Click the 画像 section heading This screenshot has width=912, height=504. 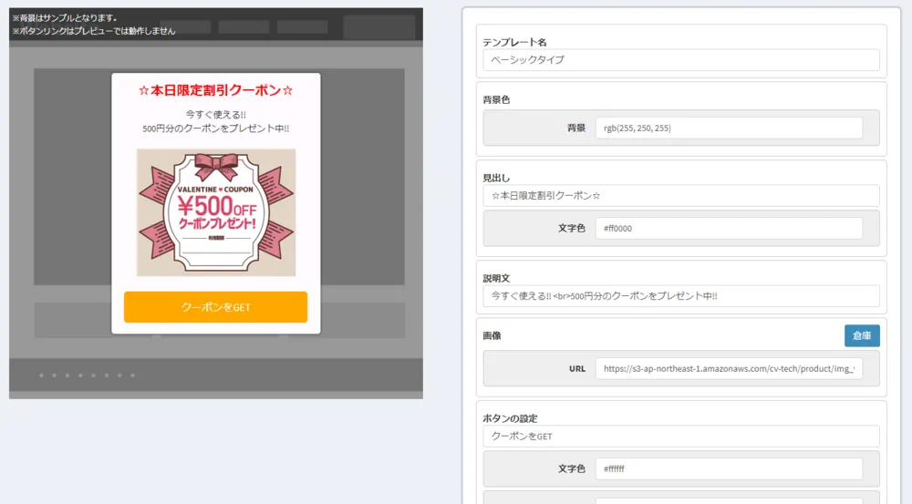point(492,335)
